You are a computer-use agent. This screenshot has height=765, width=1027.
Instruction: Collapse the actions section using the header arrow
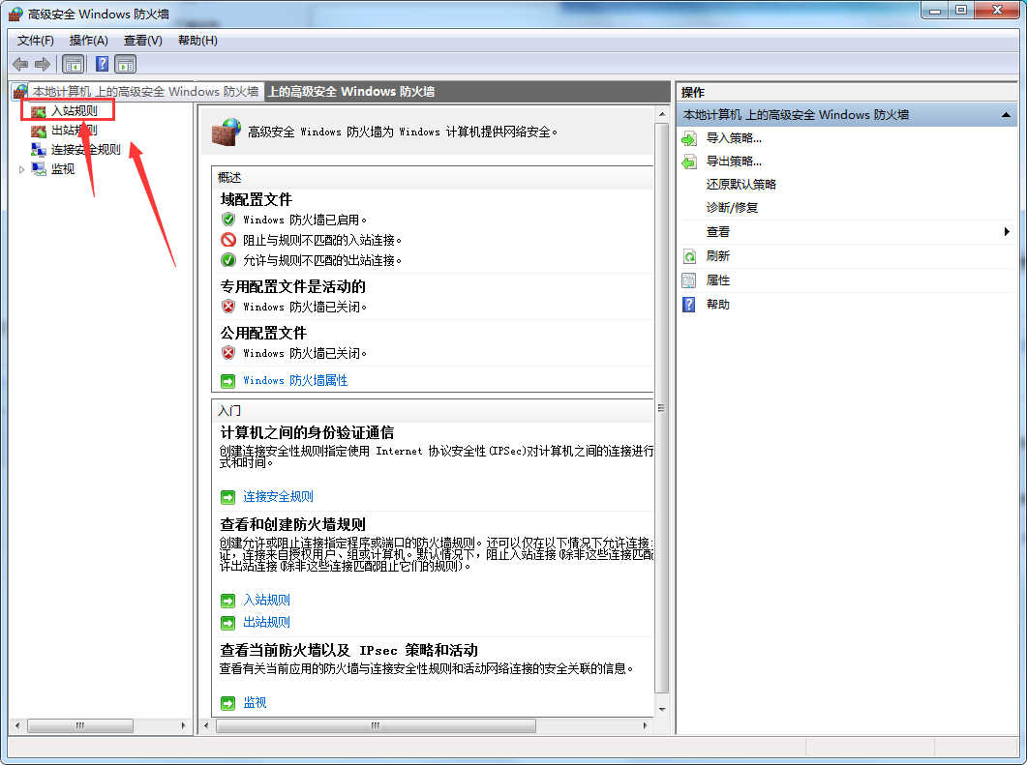click(1007, 115)
